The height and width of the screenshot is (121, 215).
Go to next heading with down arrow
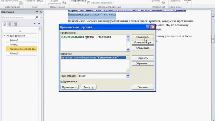point(39,24)
